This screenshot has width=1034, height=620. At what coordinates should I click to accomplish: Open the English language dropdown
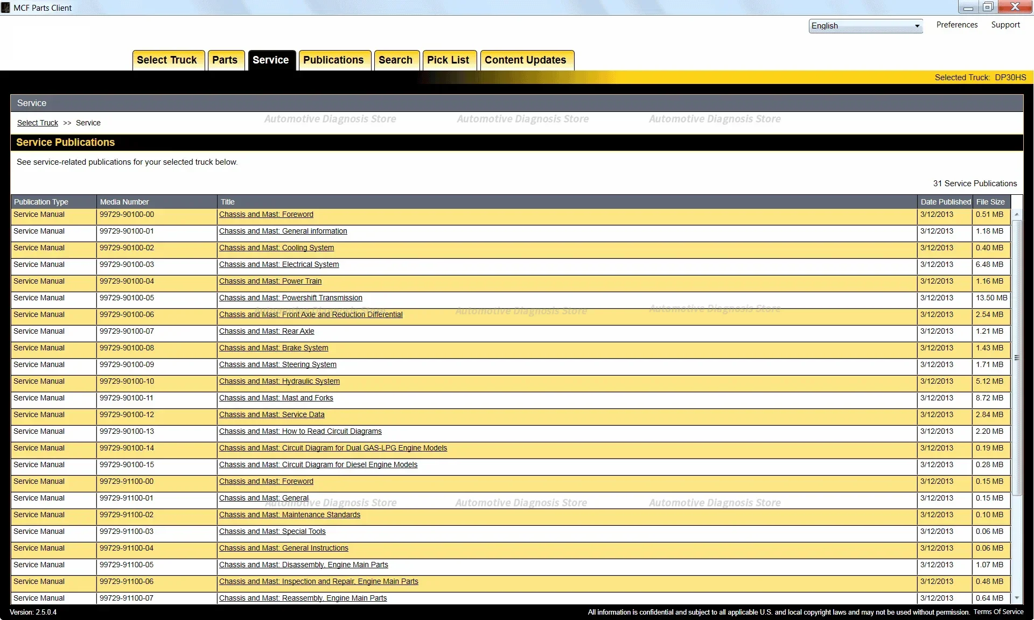coord(865,26)
